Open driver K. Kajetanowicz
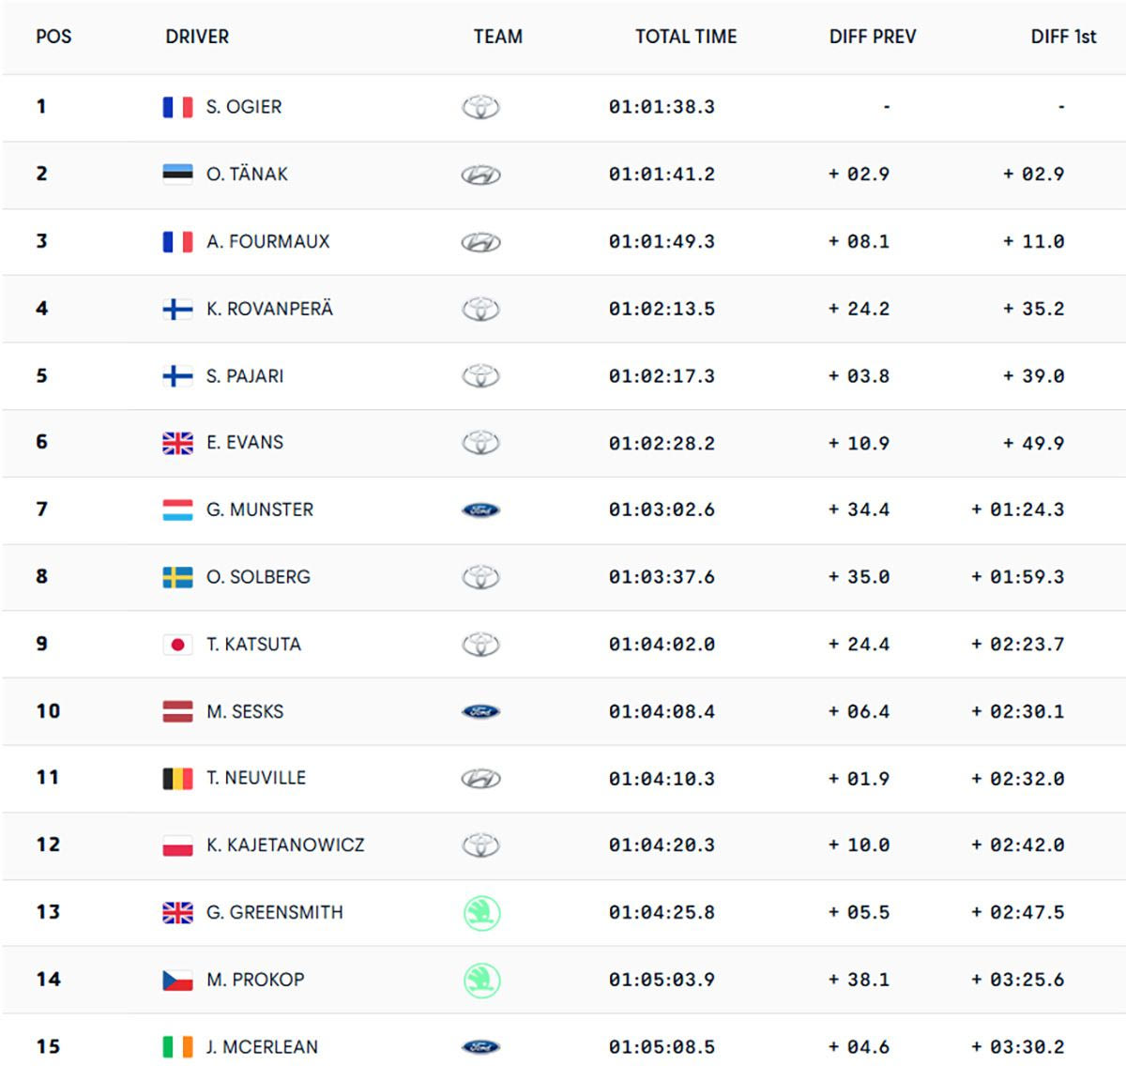Screen dimensions: 1126x1080 [285, 845]
